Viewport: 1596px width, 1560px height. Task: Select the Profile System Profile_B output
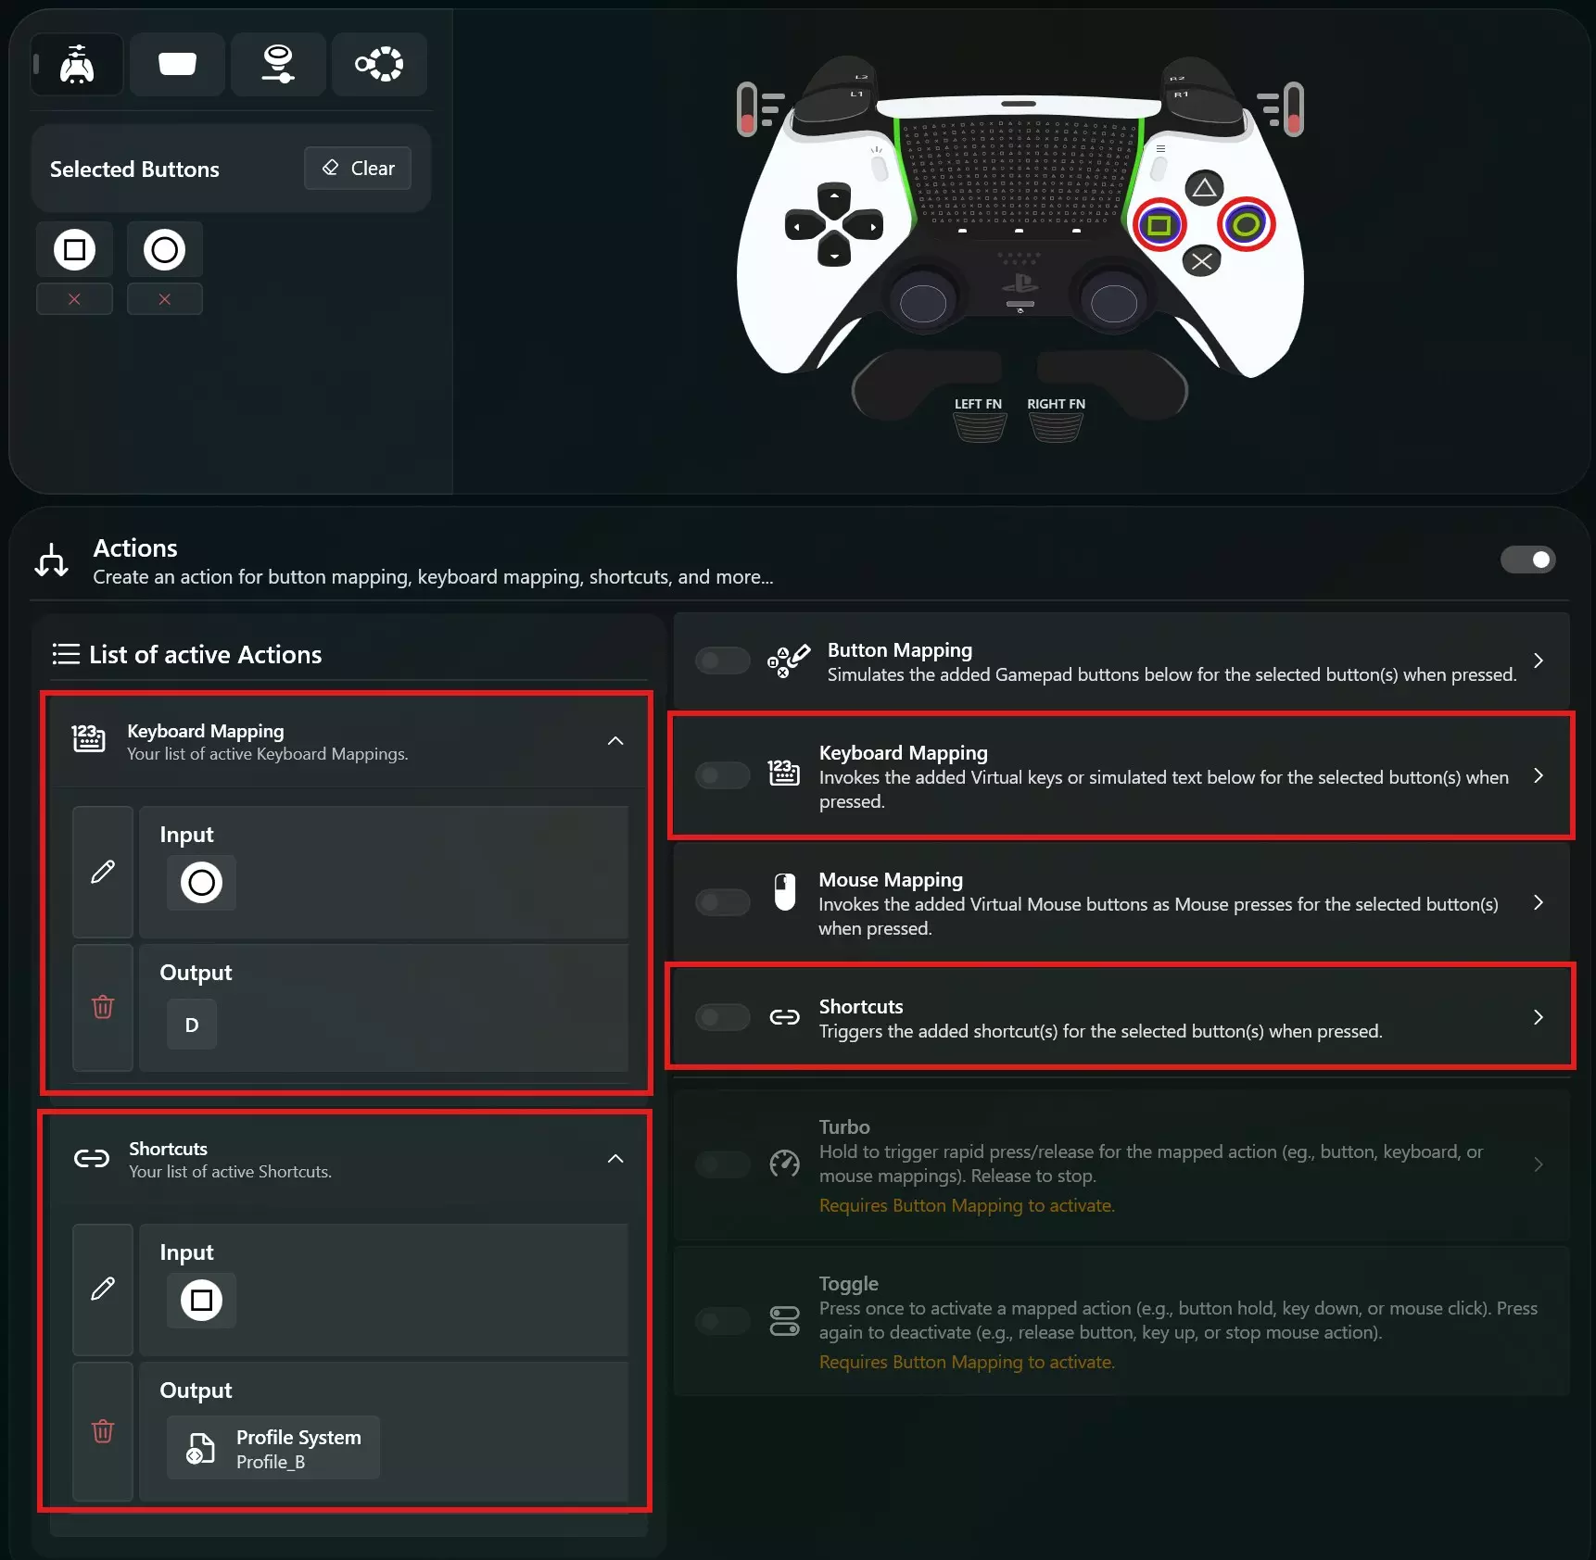pyautogui.click(x=273, y=1448)
